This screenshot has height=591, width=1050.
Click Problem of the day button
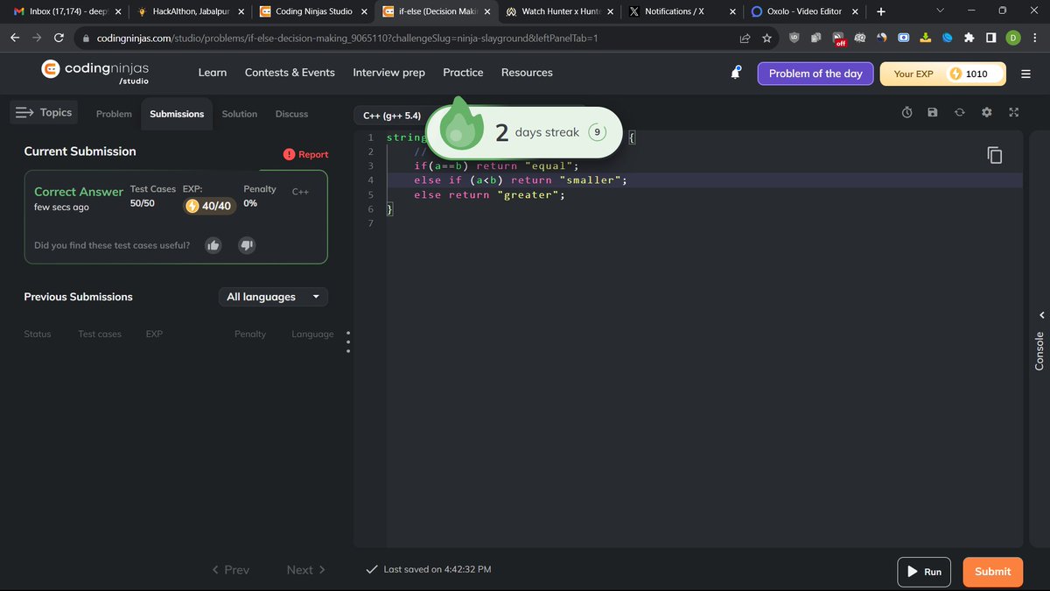tap(815, 74)
